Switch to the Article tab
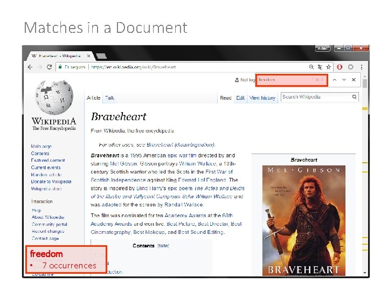This screenshot has width=388, height=291. (x=94, y=98)
